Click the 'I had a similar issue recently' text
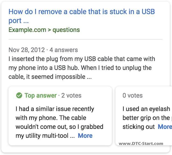 [x=55, y=109]
